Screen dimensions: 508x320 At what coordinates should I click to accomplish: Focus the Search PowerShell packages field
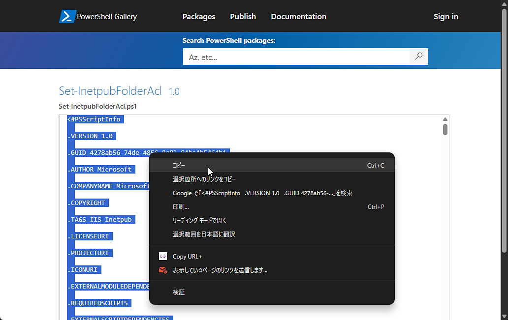click(296, 57)
